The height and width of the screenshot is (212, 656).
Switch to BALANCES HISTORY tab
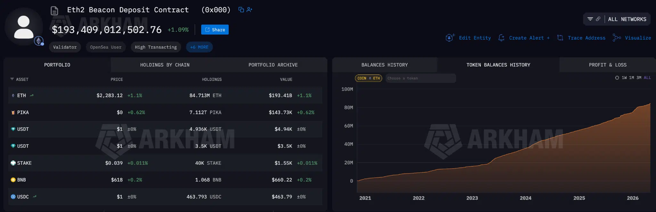pos(384,65)
